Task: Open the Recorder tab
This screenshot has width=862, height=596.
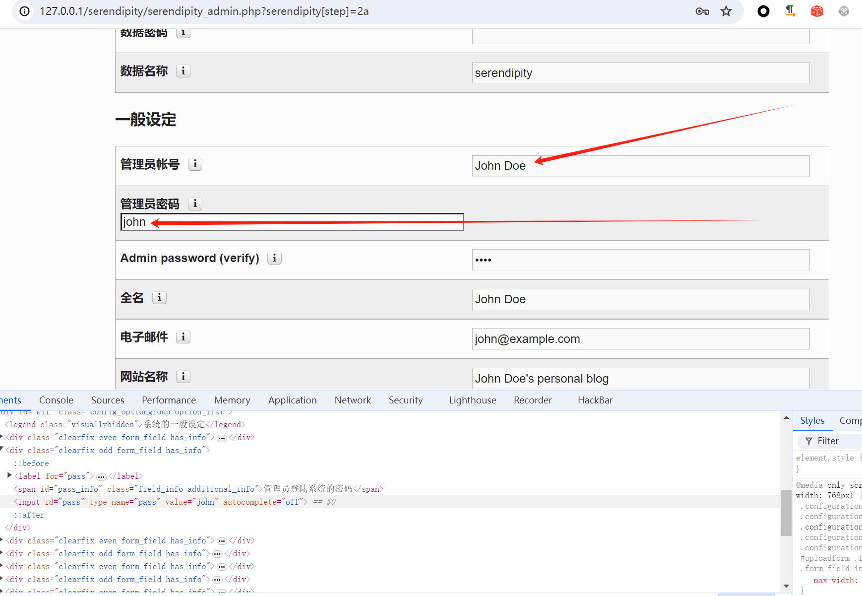Action: coord(533,400)
